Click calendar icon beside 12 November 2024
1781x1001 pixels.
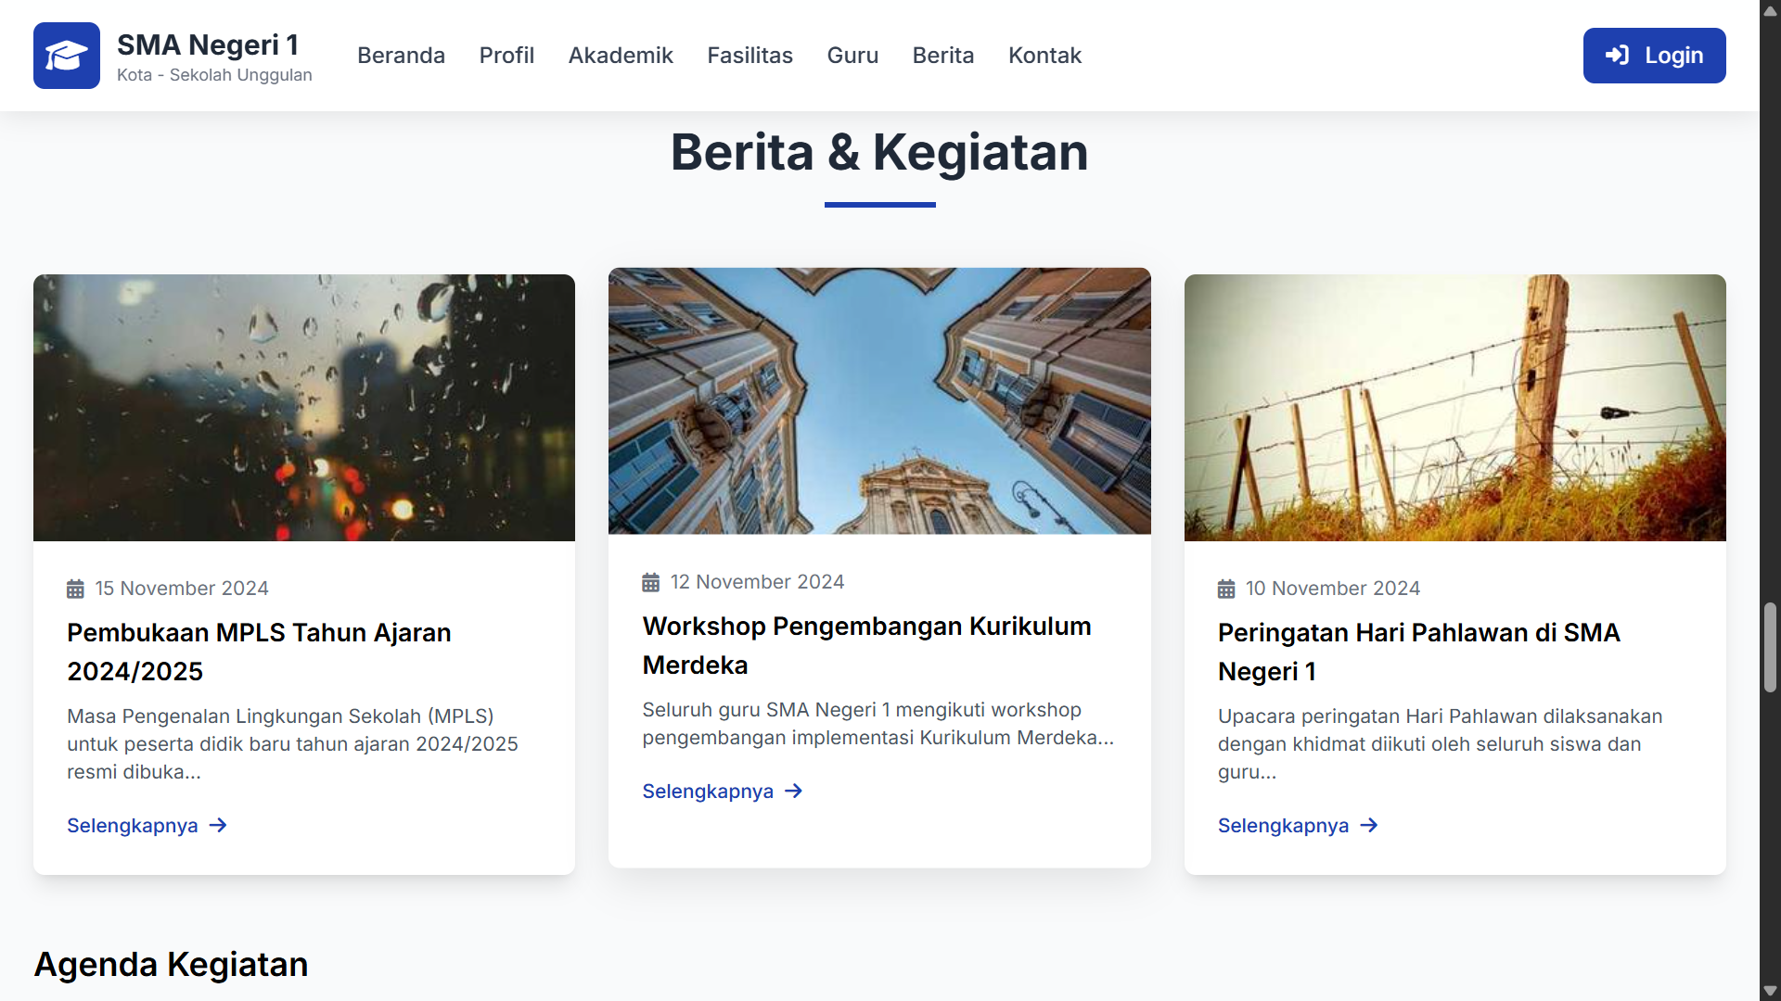point(651,582)
